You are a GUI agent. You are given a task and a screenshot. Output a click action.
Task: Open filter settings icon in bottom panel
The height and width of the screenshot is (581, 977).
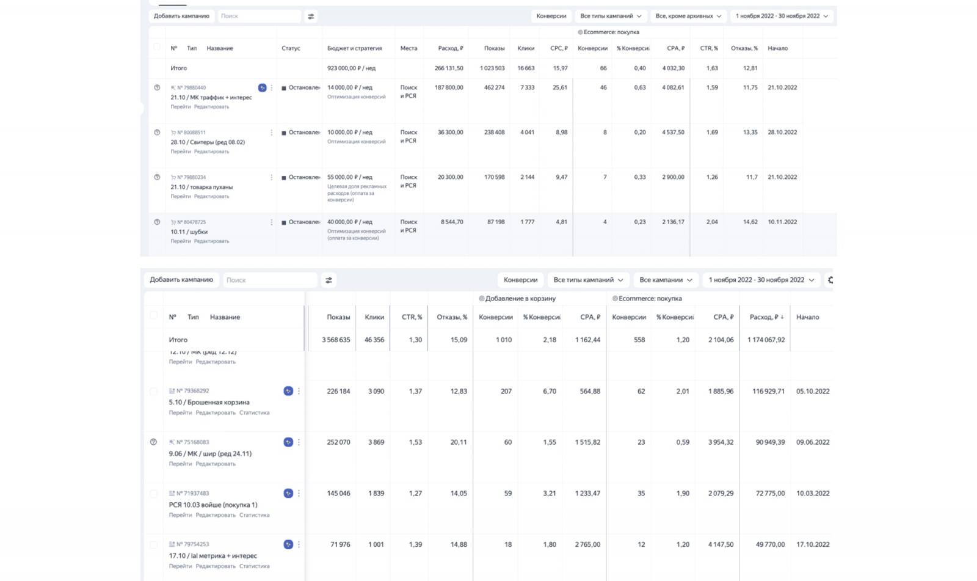click(x=329, y=280)
